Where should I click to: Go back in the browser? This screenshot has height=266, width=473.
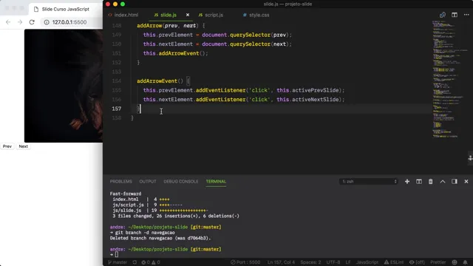point(8,22)
